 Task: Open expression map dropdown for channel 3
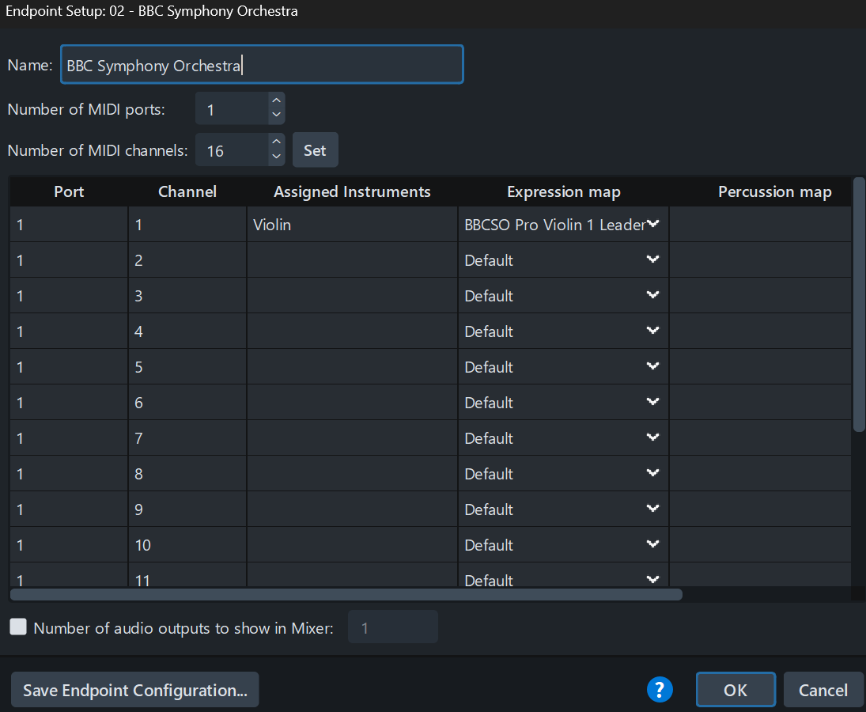click(x=652, y=295)
